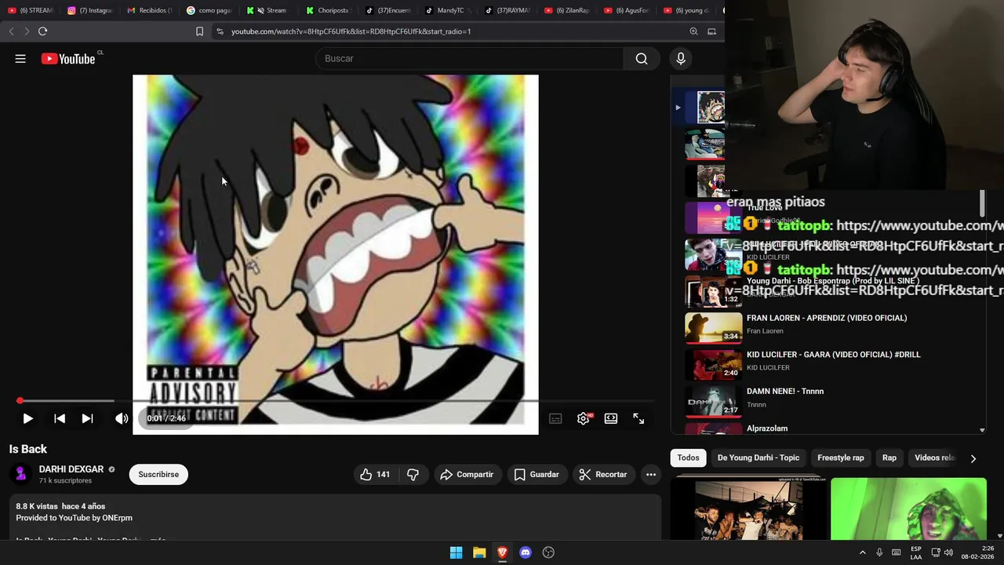Skip to previous video
Screen dimensions: 1004x565
60,418
